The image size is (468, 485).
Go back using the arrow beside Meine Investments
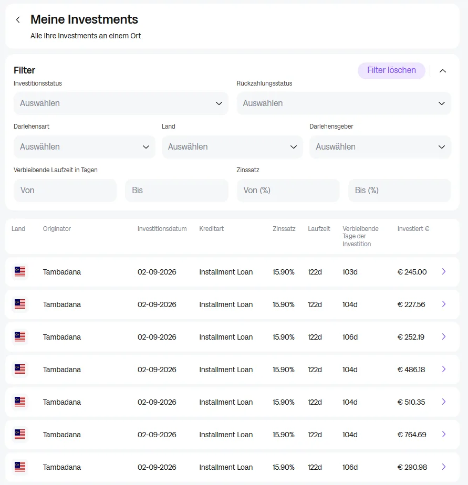click(18, 20)
